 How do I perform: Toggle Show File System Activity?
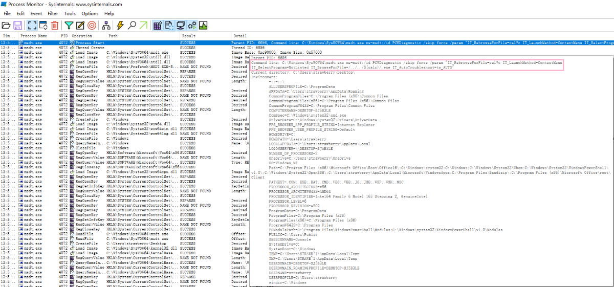169,25
